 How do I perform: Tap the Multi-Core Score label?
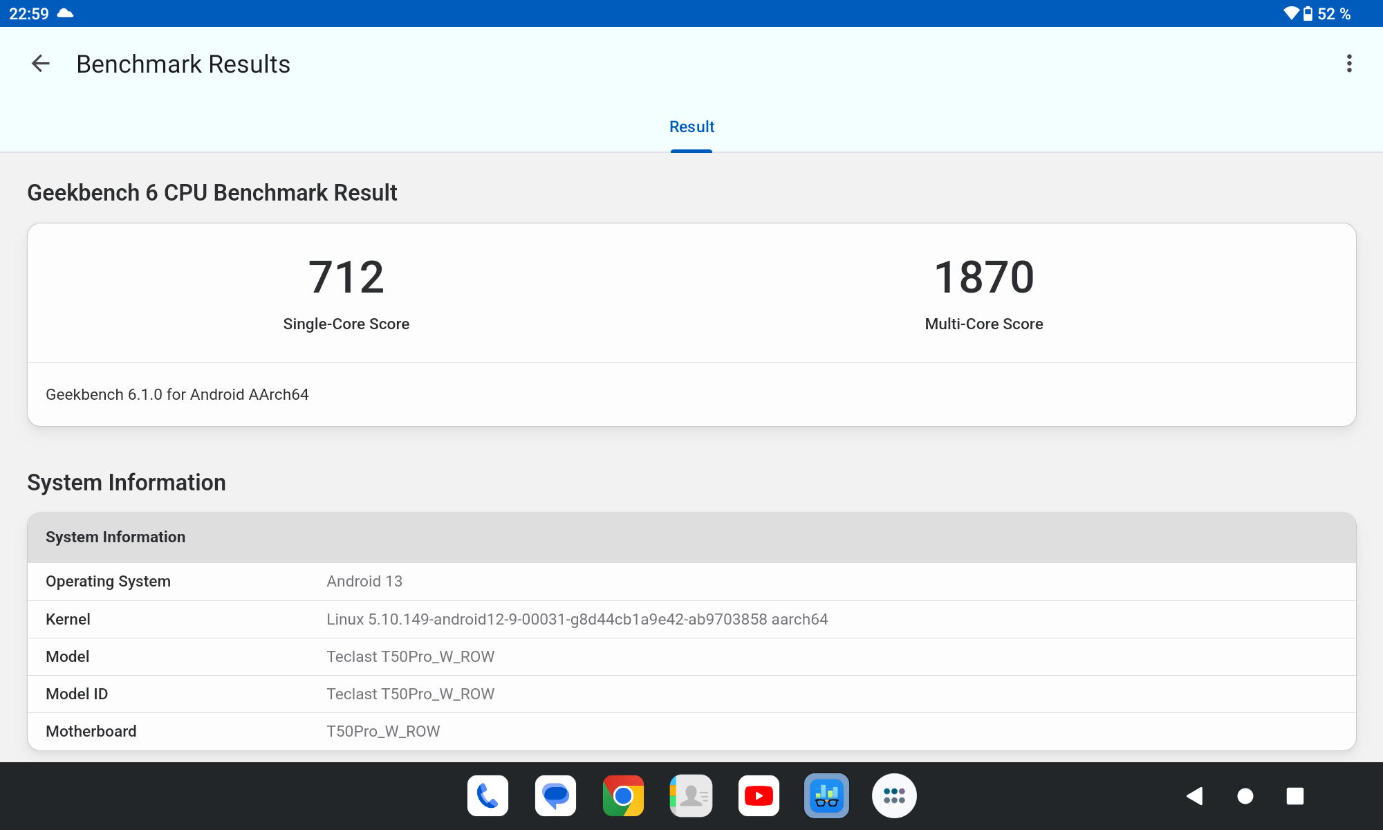click(984, 324)
